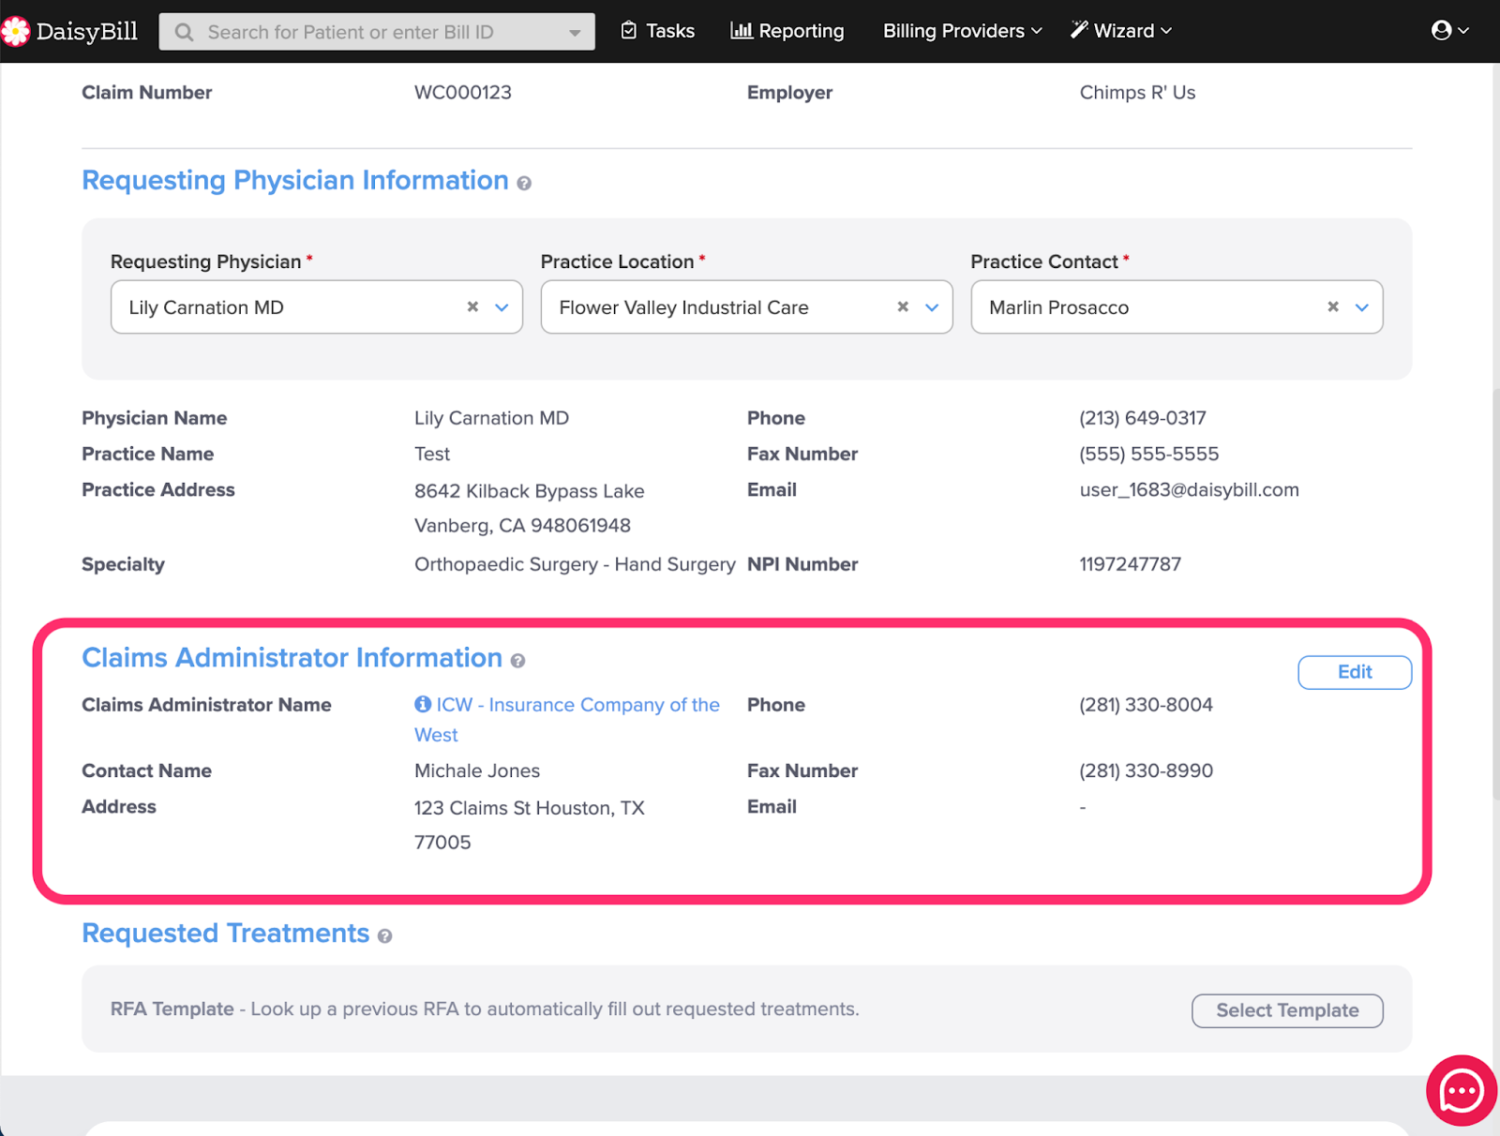Focus the patient or Bill ID search field

point(377,32)
